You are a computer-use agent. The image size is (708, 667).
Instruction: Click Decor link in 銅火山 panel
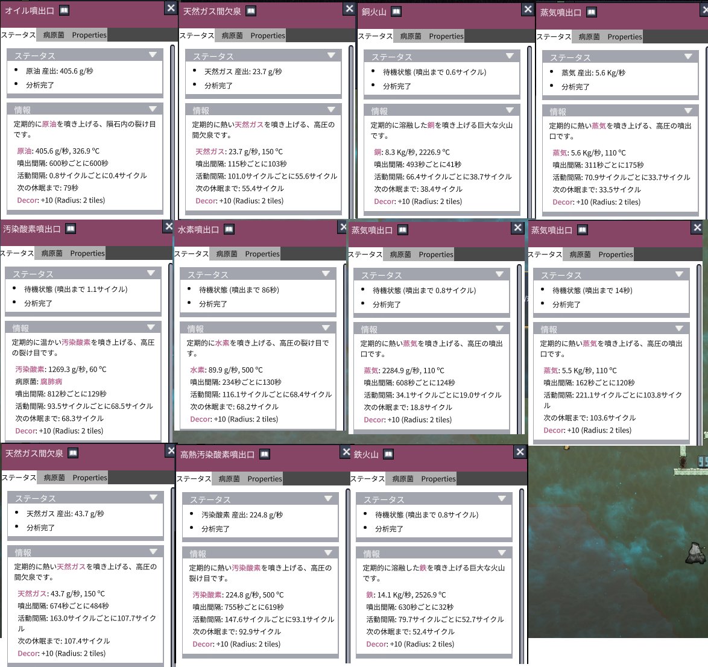point(385,201)
